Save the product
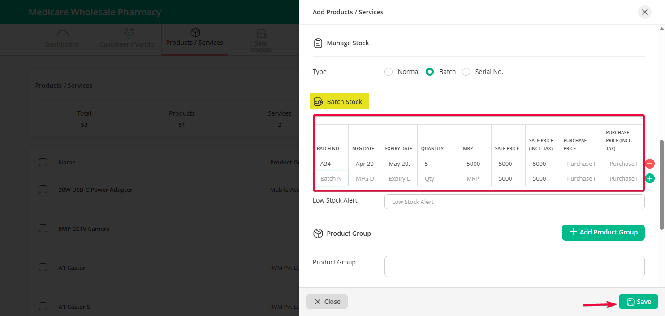This screenshot has width=665, height=316. (x=639, y=302)
